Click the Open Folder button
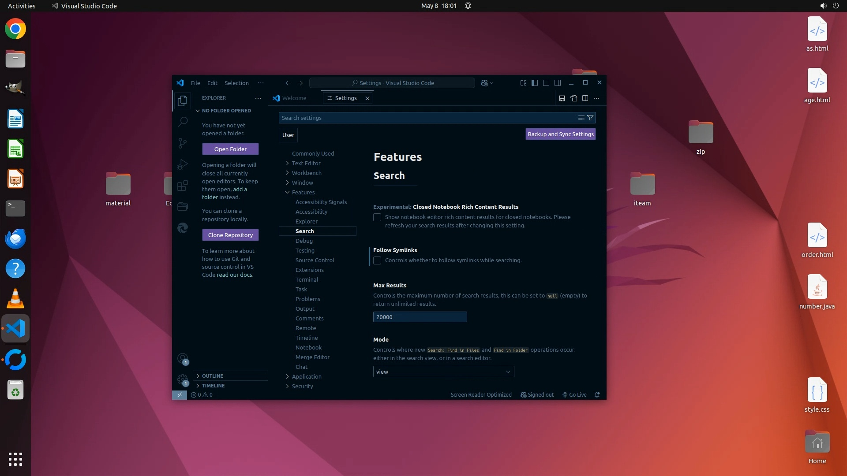Image resolution: width=847 pixels, height=476 pixels. coord(230,149)
